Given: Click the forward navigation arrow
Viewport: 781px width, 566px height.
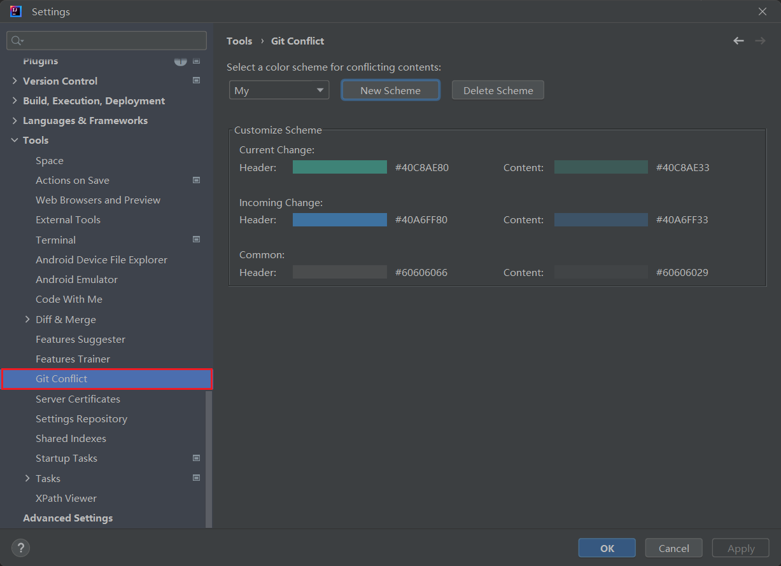Looking at the screenshot, I should click(x=760, y=41).
